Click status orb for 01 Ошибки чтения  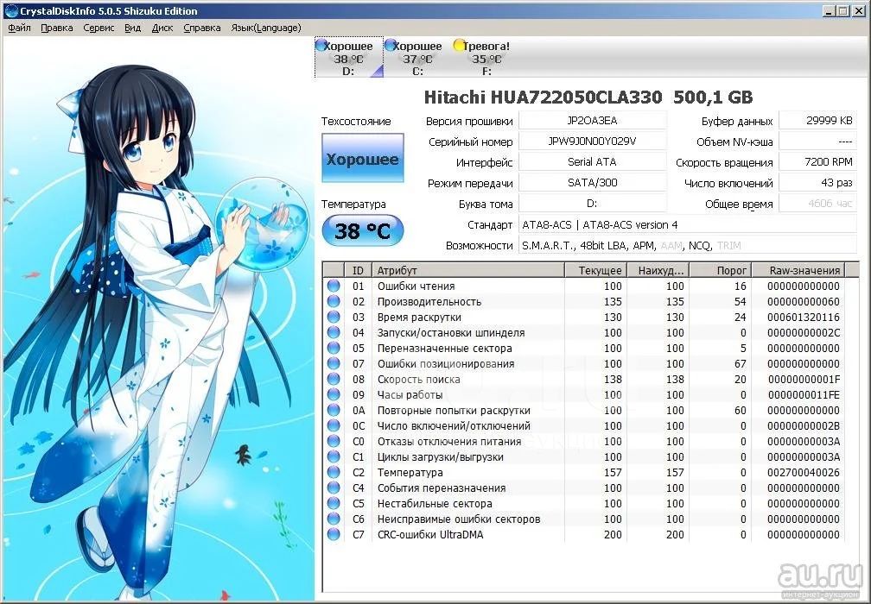point(334,286)
